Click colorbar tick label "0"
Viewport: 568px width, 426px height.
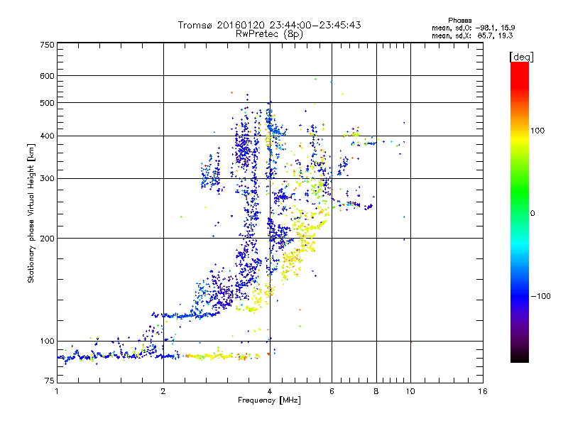click(x=532, y=214)
